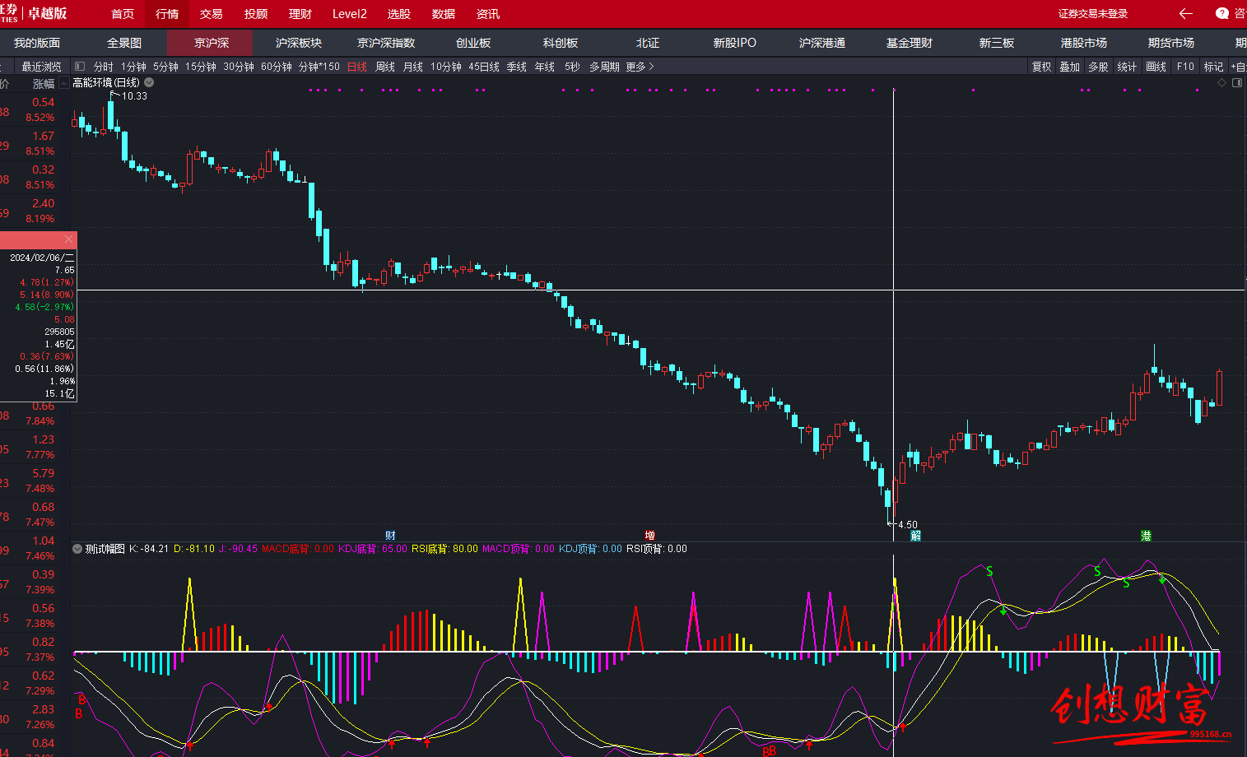
Task: Open the 首页 menu
Action: (123, 14)
